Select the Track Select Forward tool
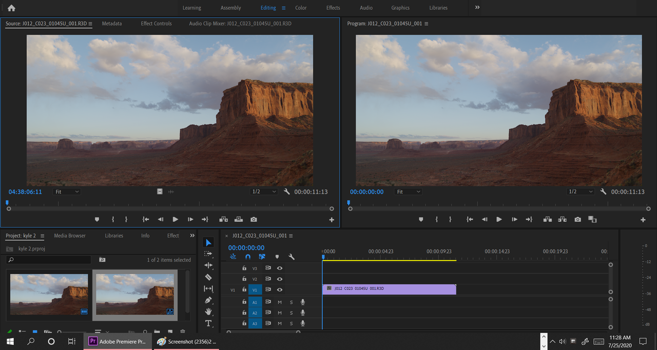This screenshot has width=657, height=350. [208, 254]
